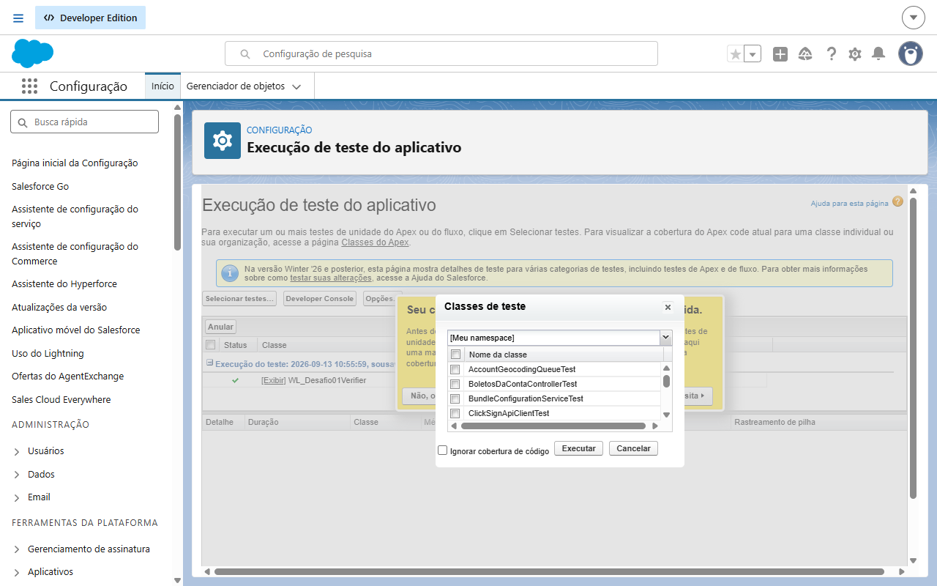Viewport: 937px width, 586px height.
Task: Open the user profile avatar
Action: pyautogui.click(x=911, y=54)
